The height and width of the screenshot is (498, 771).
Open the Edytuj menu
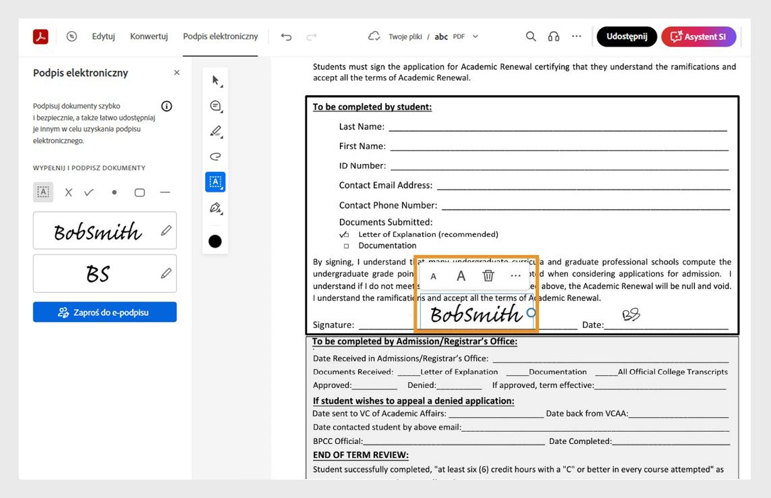[103, 36]
